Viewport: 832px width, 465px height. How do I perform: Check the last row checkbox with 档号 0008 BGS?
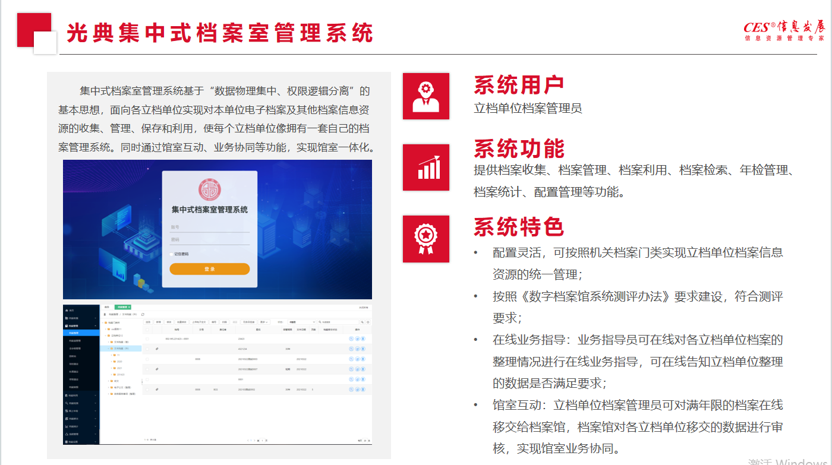click(147, 390)
